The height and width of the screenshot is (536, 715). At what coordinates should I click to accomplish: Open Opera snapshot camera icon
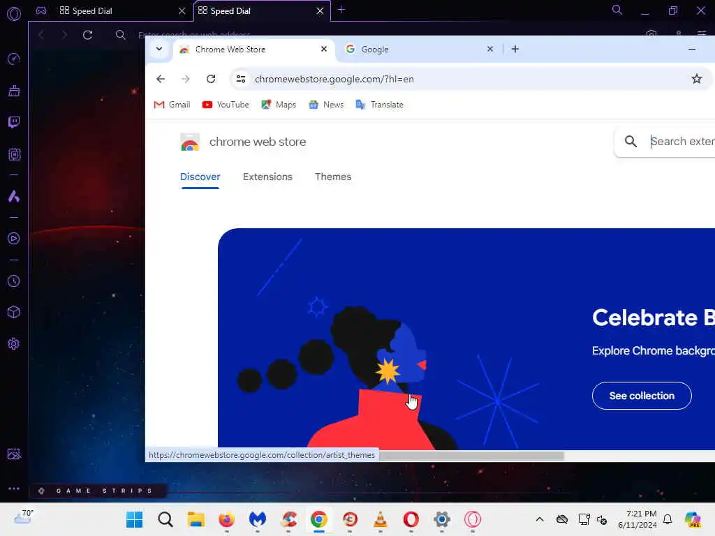[x=651, y=33]
